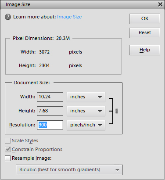Toggle the Constrain Proportions checkbox
Viewport: 165px width, 180px height.
click(7, 149)
